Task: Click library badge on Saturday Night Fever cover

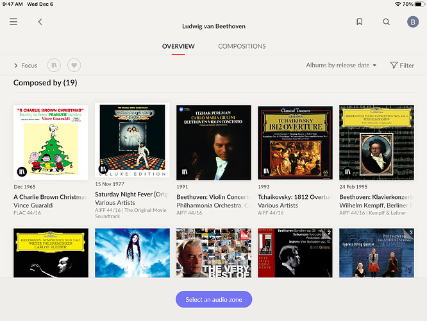Action: point(103,169)
